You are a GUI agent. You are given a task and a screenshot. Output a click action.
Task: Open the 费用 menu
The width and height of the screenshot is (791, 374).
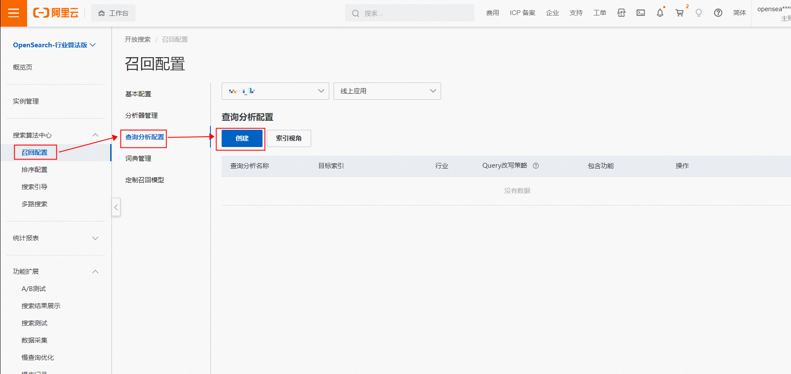click(493, 13)
